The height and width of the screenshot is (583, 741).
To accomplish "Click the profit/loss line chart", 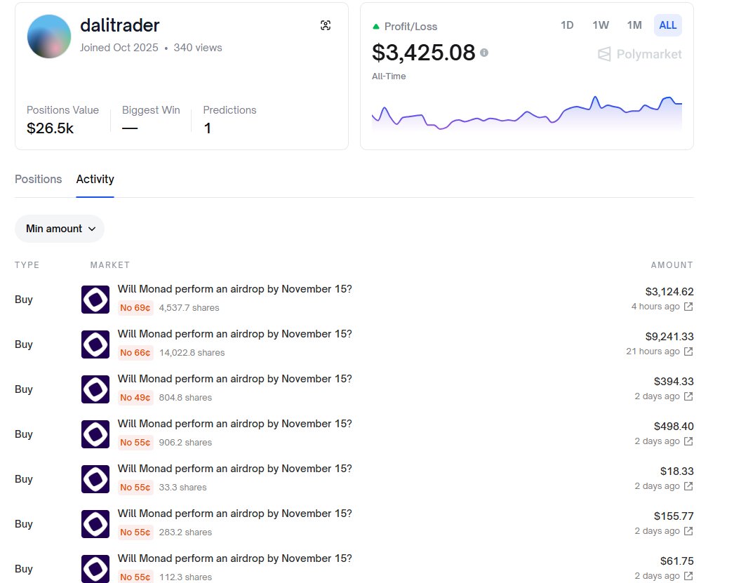I will [527, 114].
